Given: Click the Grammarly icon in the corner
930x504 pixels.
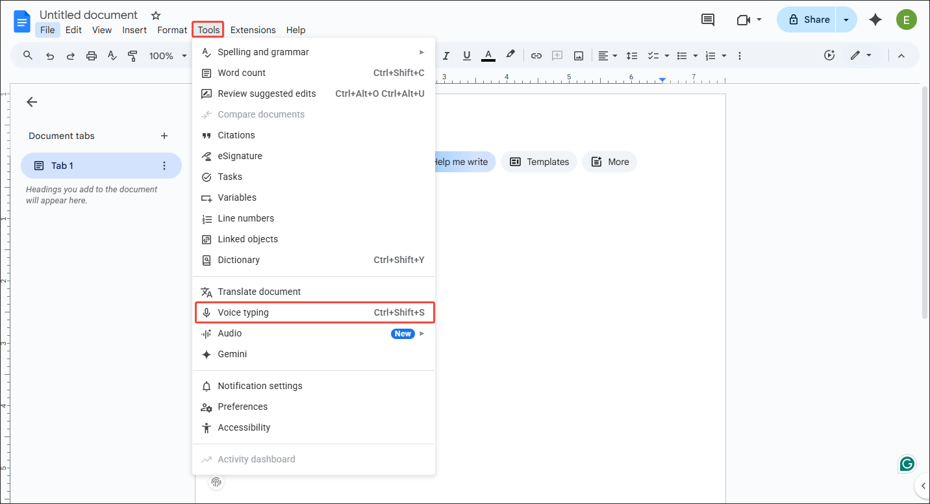Looking at the screenshot, I should coord(906,464).
